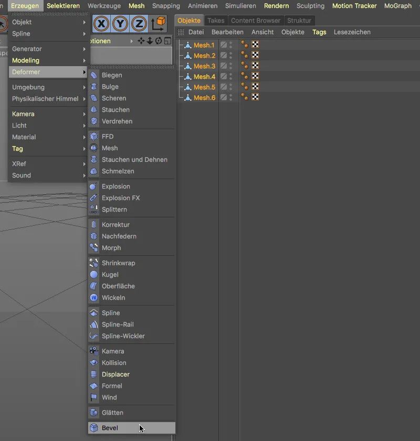Open the Umgebung submenu
The image size is (420, 441).
click(49, 87)
